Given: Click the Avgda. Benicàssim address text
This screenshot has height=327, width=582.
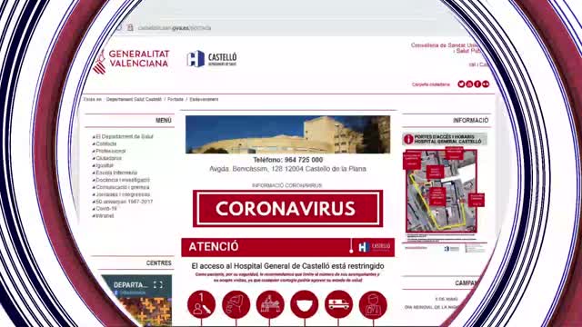Looking at the screenshot, I should click(x=287, y=169).
